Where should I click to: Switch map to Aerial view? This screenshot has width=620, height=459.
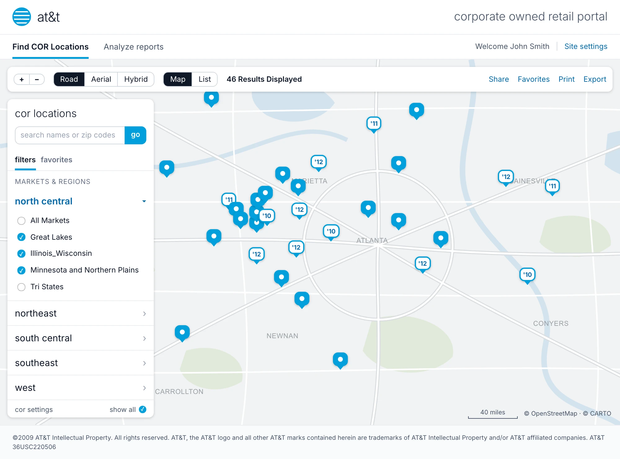click(x=101, y=79)
